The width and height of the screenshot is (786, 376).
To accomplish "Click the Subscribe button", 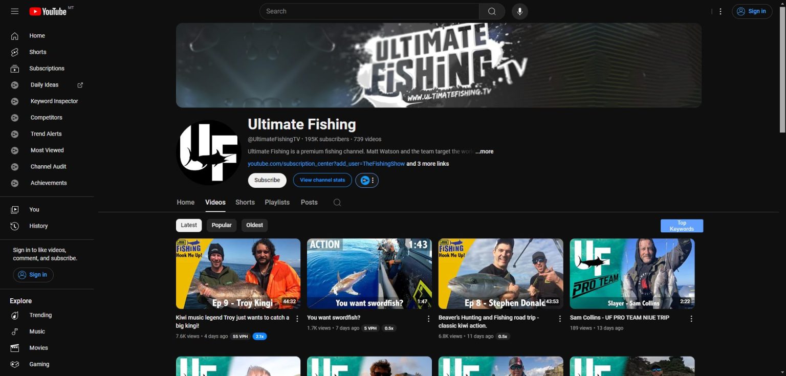I will click(x=267, y=180).
